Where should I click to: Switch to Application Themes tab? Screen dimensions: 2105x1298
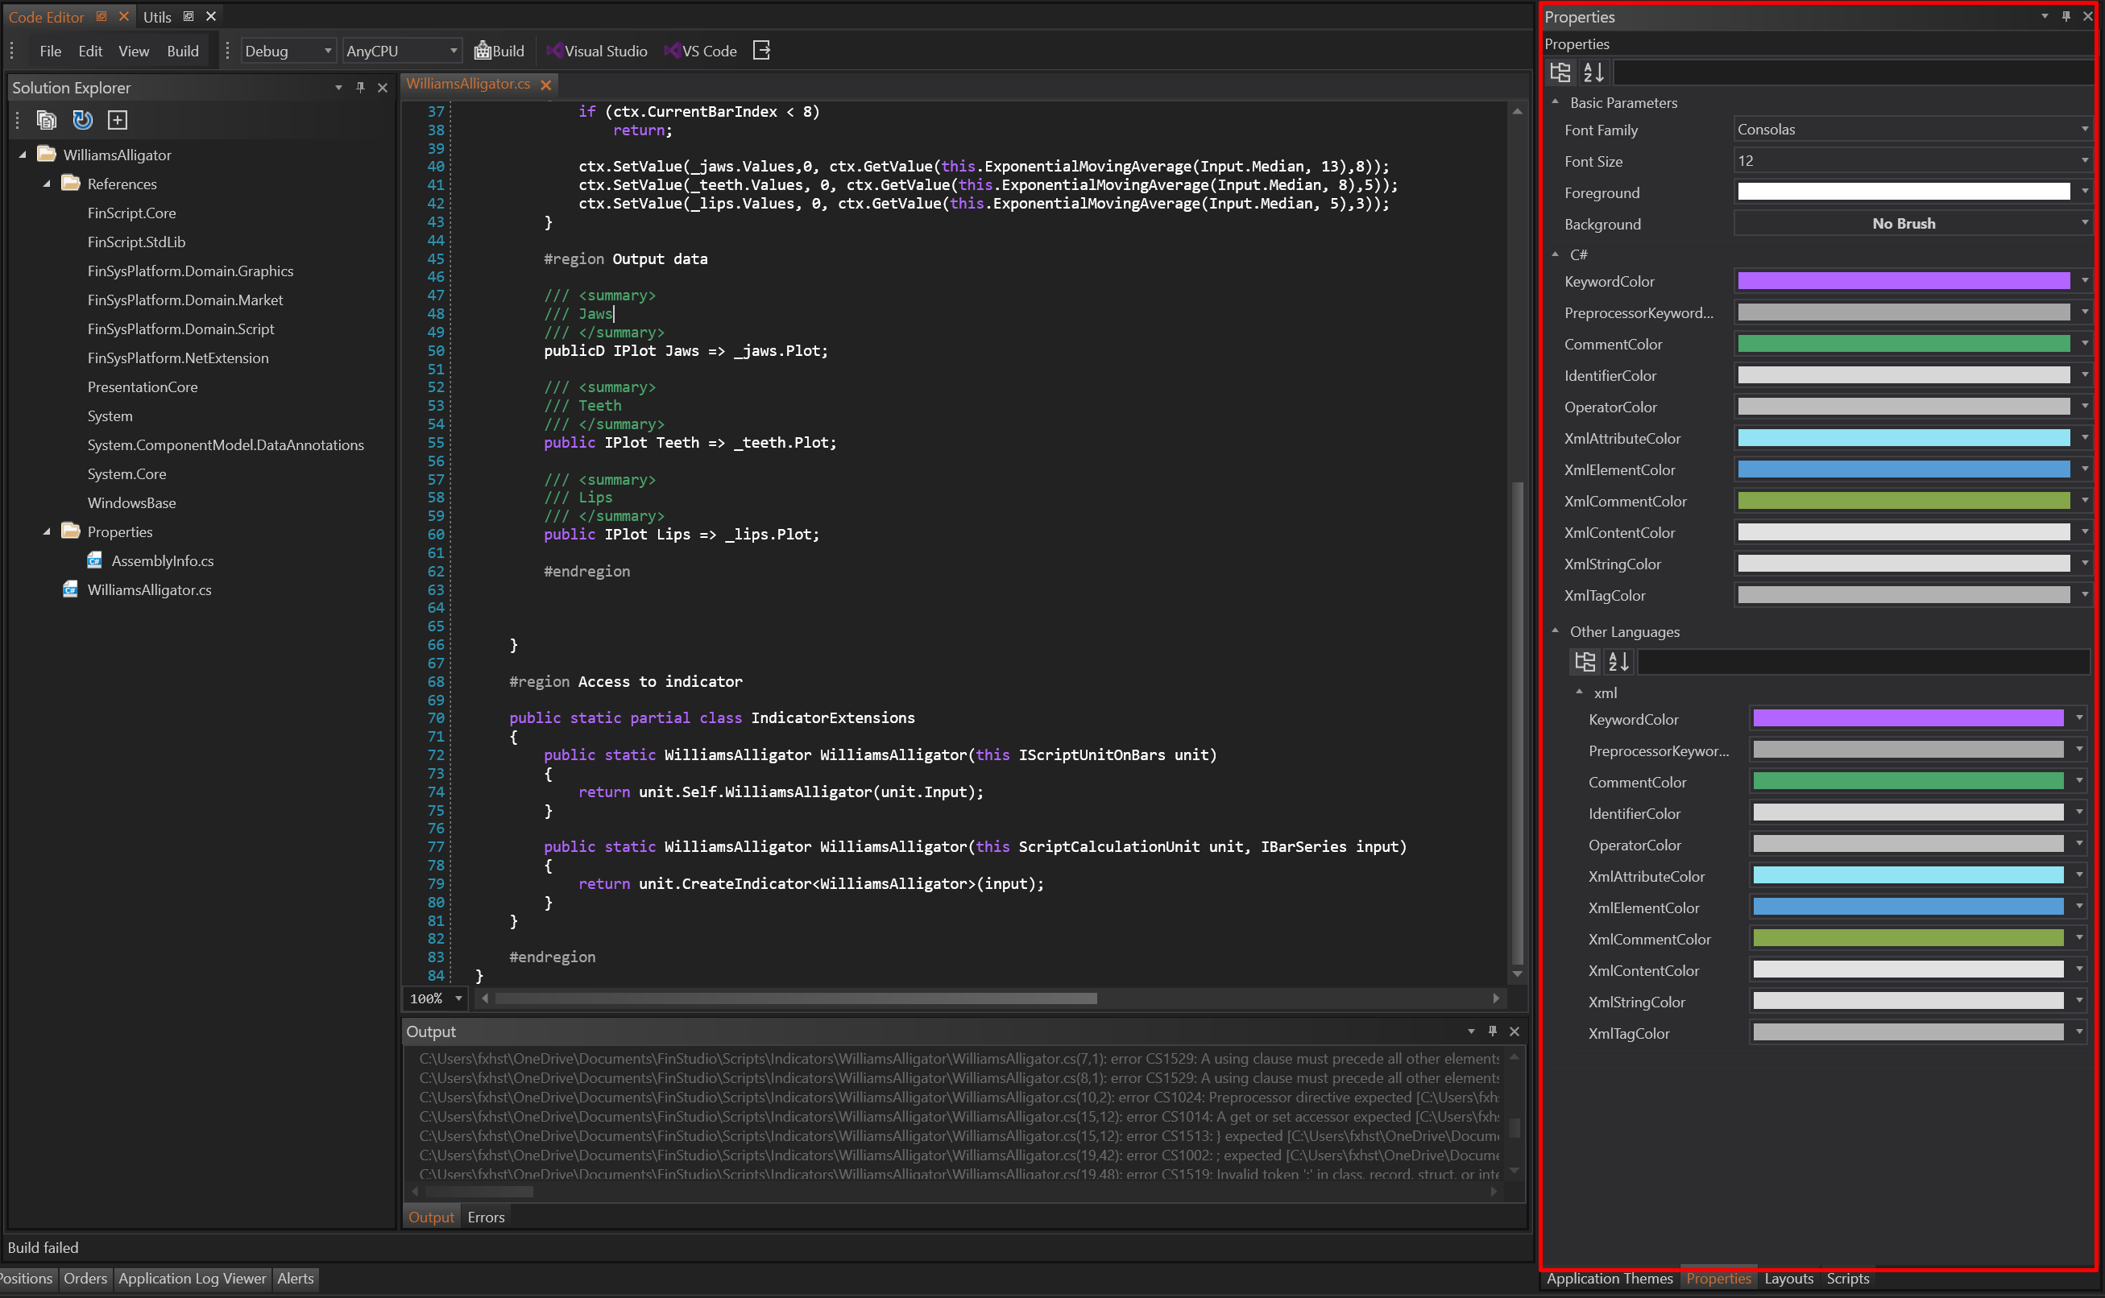(1609, 1278)
